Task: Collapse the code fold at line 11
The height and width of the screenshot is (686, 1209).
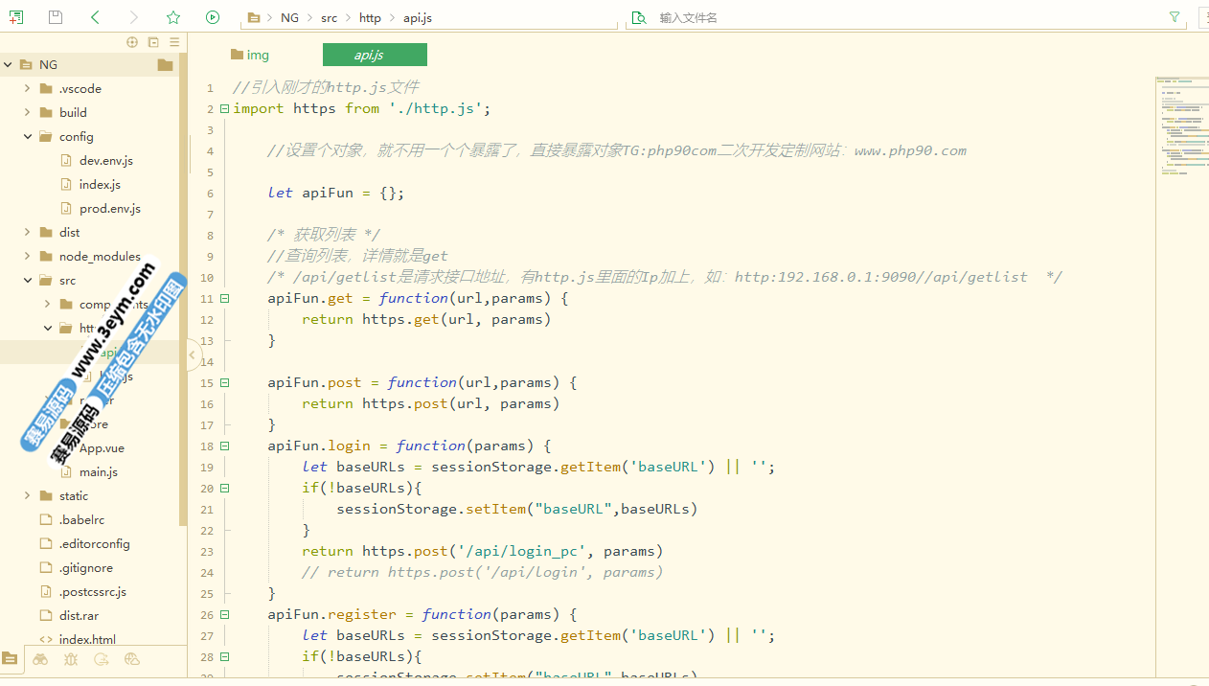Action: pos(224,298)
